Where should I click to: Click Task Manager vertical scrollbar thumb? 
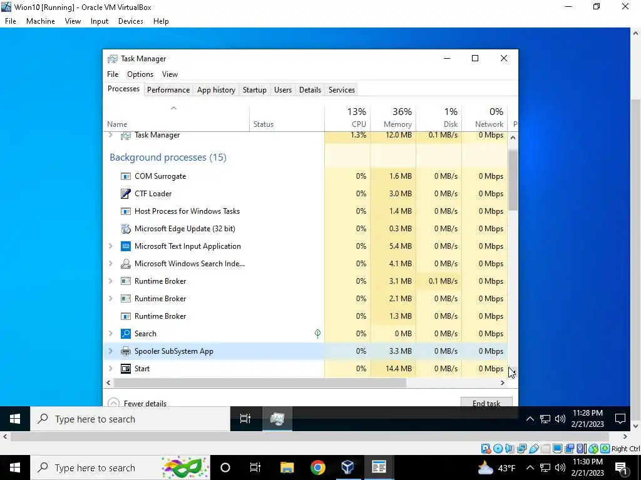click(x=513, y=180)
